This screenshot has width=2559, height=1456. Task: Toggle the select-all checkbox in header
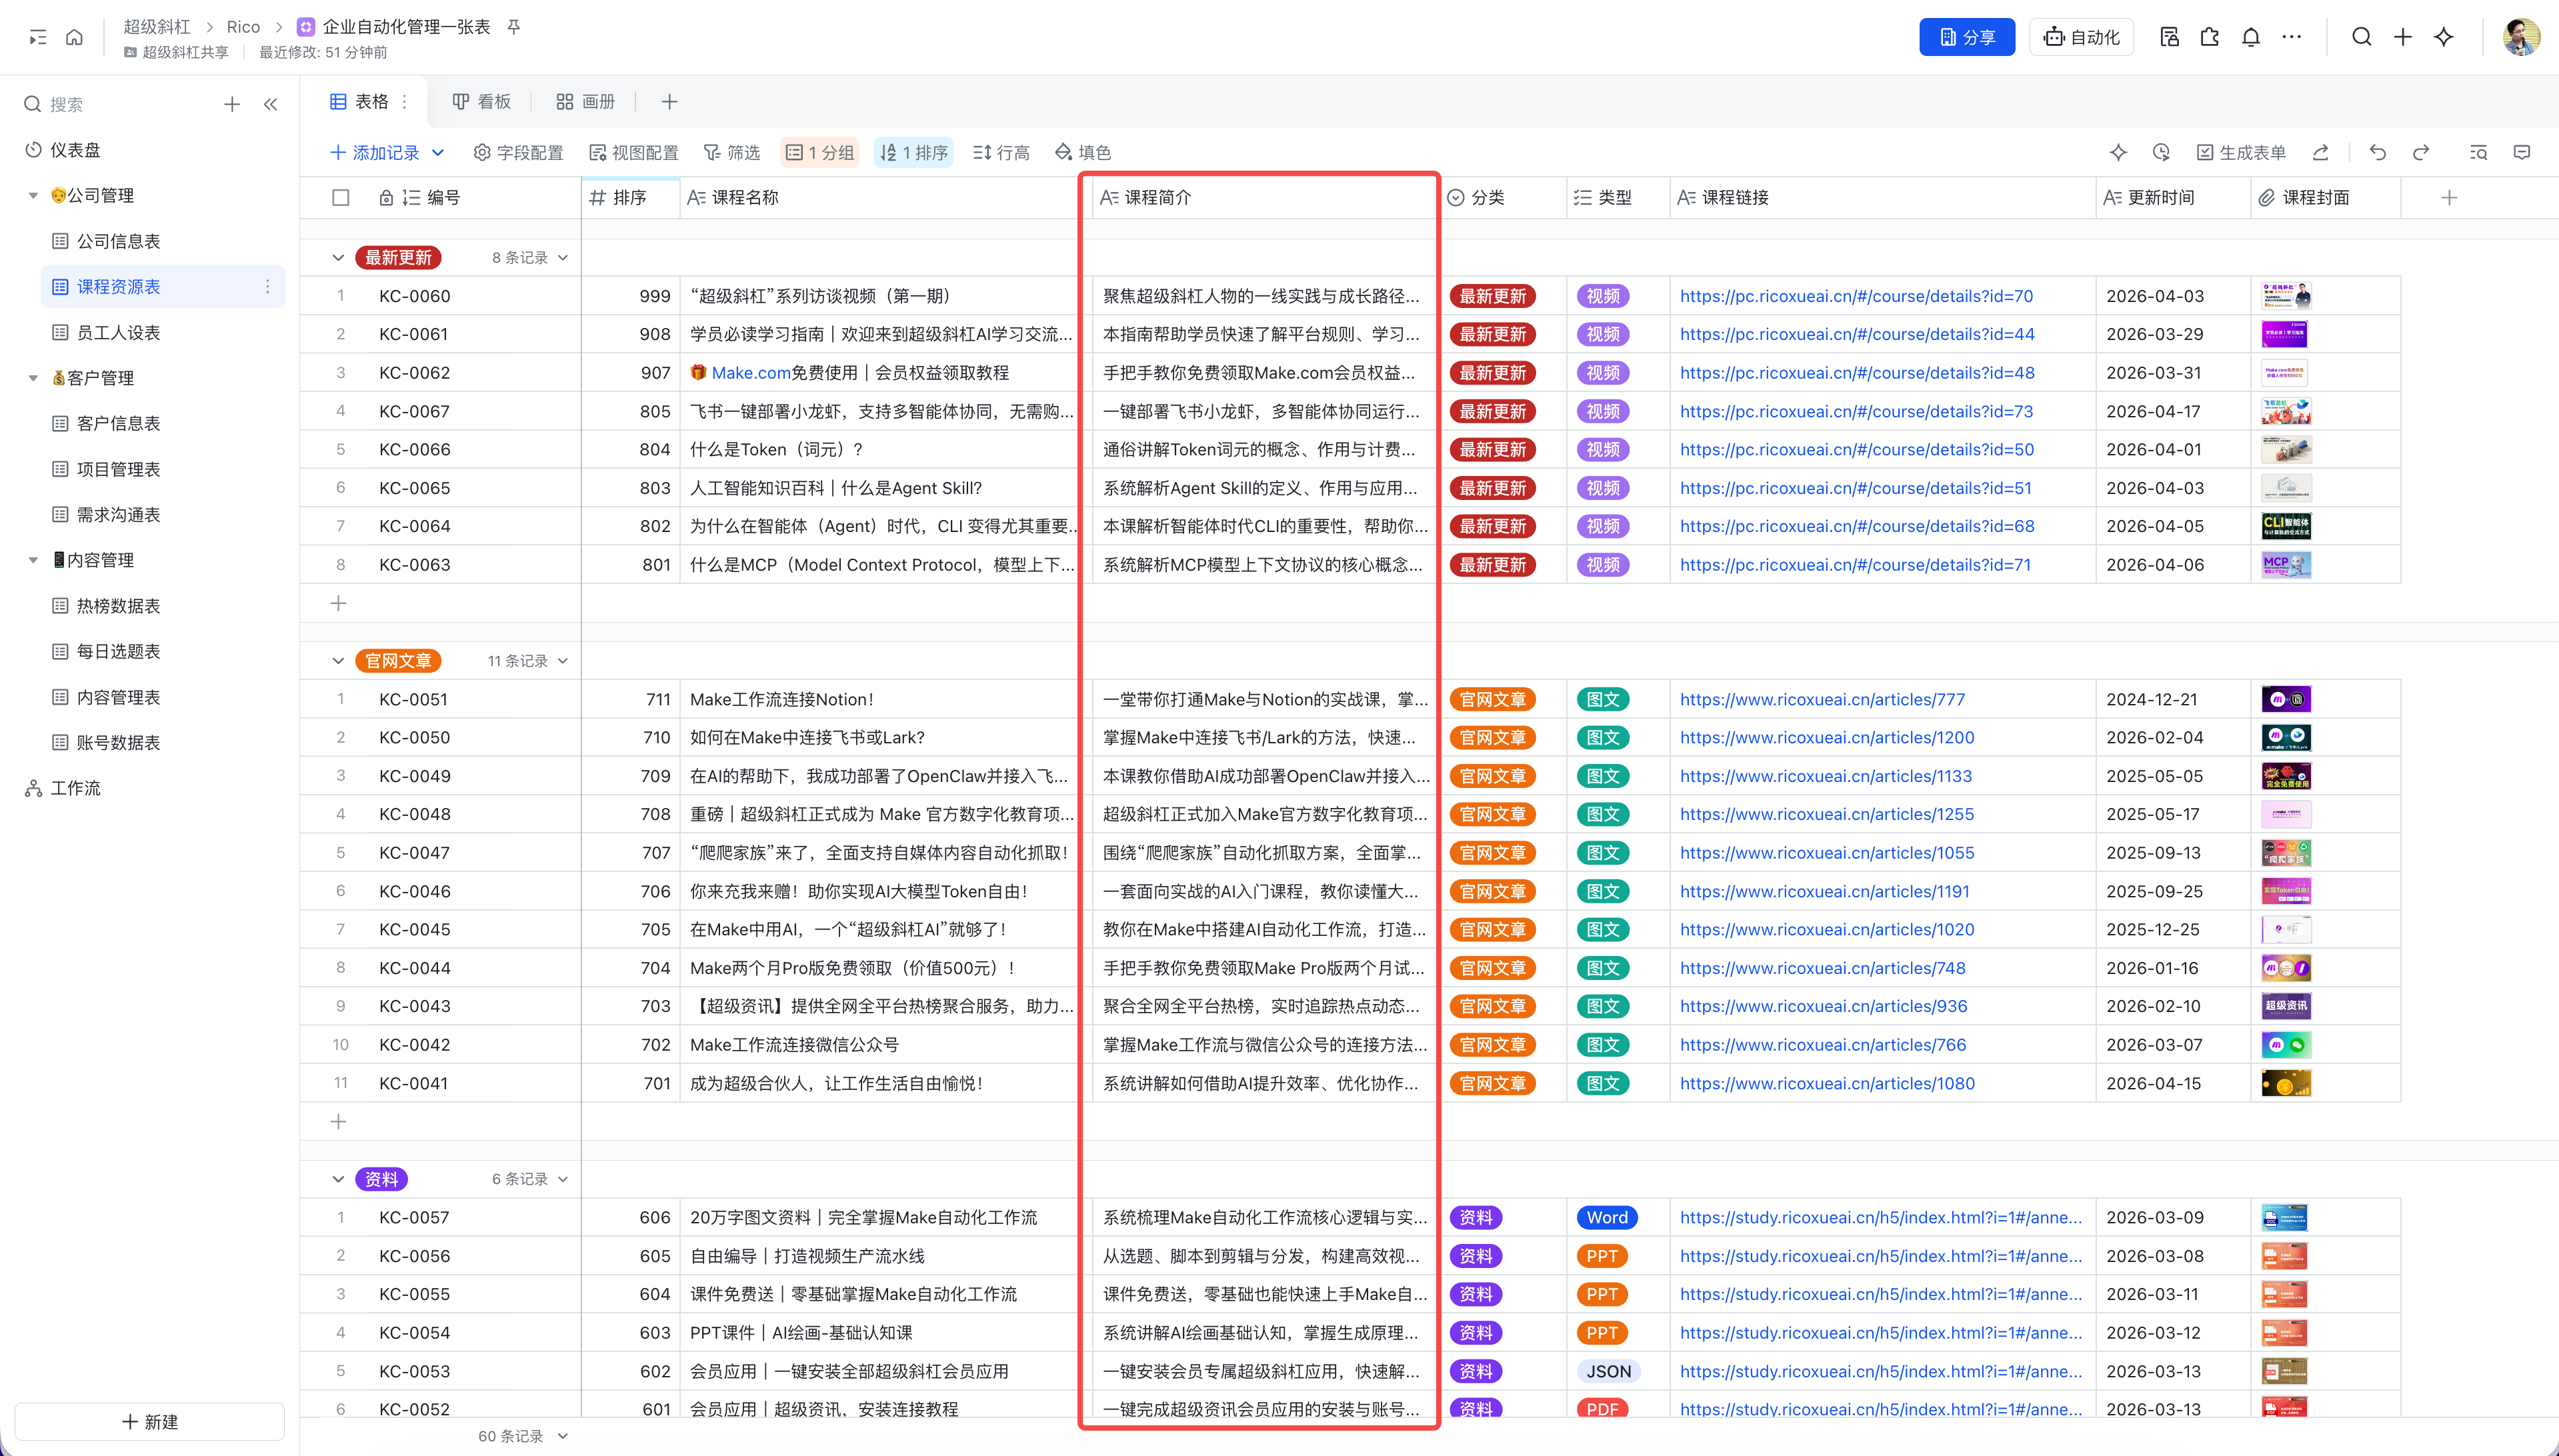[340, 198]
